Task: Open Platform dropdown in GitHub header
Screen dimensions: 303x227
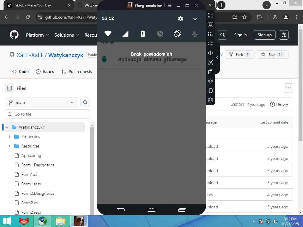Action: (x=37, y=35)
